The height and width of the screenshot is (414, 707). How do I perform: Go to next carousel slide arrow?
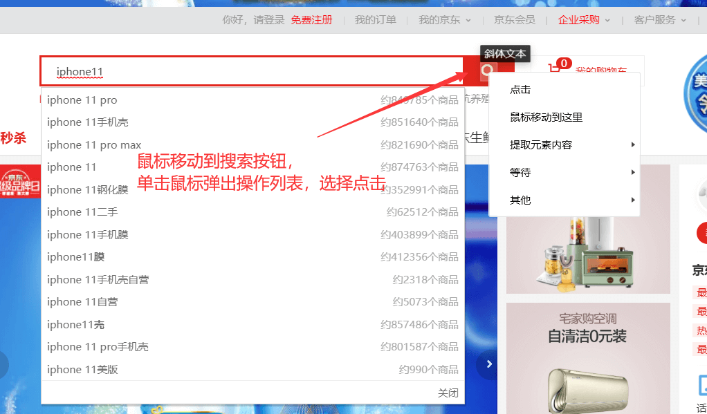489,364
